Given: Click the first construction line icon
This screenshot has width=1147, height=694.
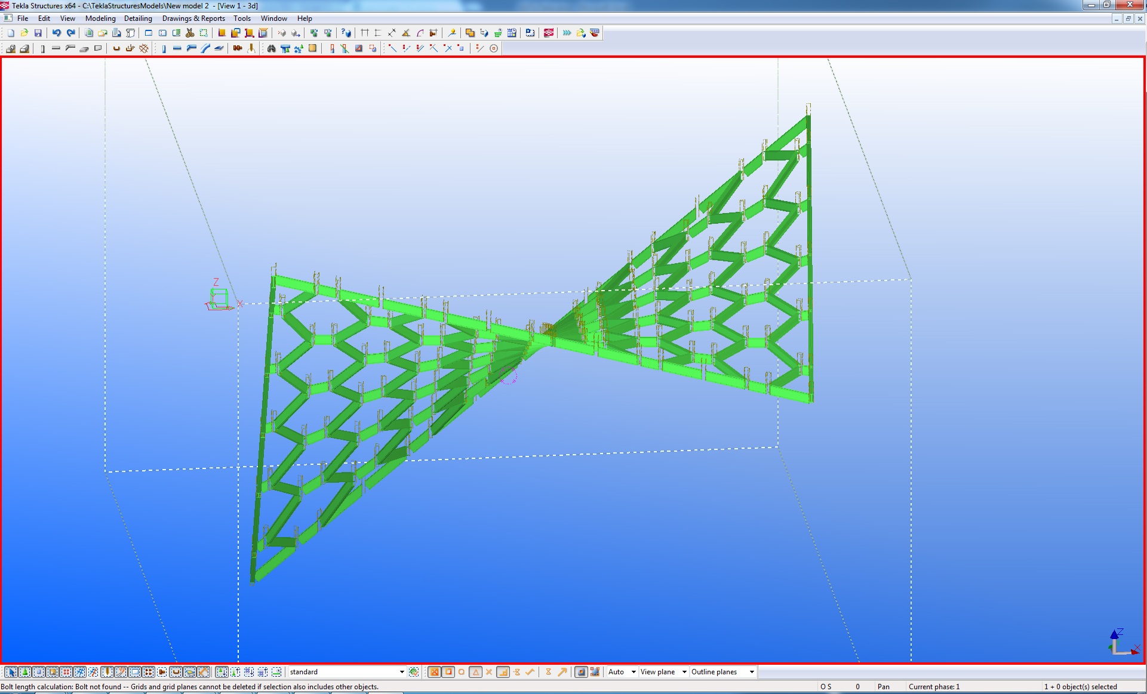Looking at the screenshot, I should pyautogui.click(x=392, y=48).
